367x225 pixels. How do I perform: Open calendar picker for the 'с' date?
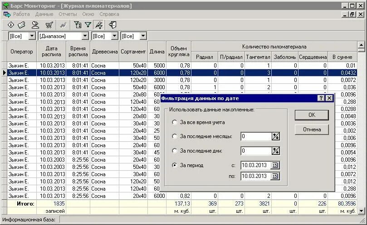(275, 165)
